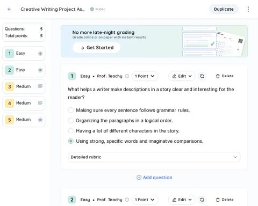Open the 1 Point dropdown for question 2
This screenshot has height=206, width=258.
pyautogui.click(x=145, y=200)
